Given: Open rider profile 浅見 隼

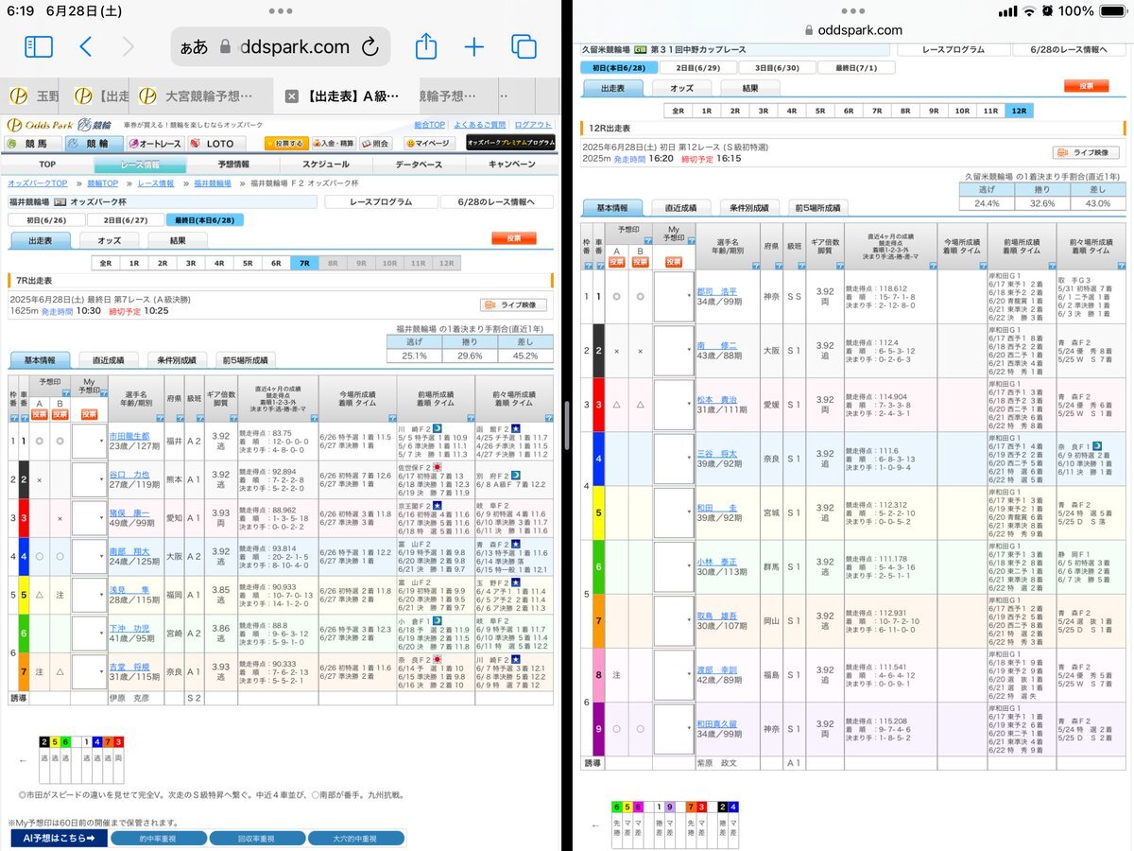Looking at the screenshot, I should pos(129,590).
